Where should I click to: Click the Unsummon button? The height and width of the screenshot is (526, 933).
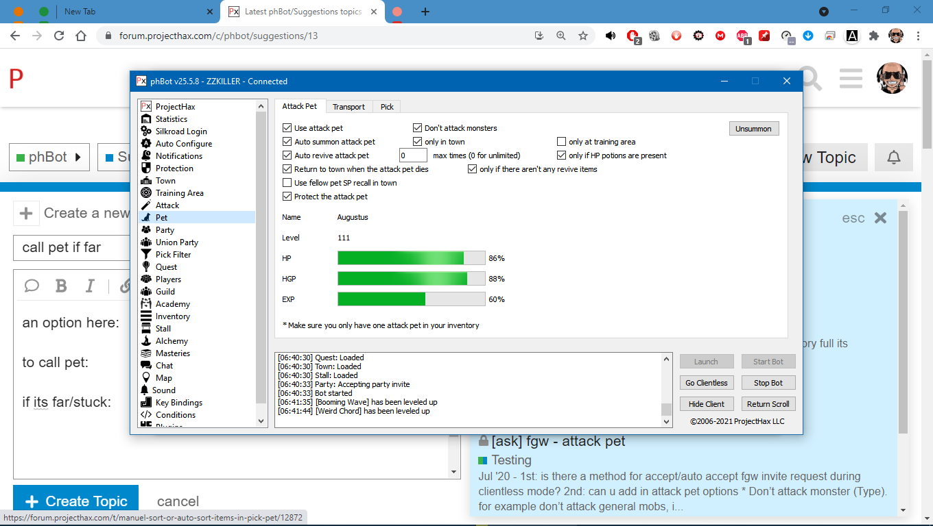753,129
